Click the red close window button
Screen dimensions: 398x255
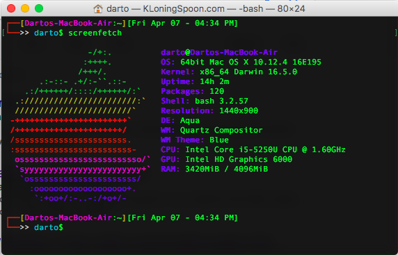(x=11, y=8)
